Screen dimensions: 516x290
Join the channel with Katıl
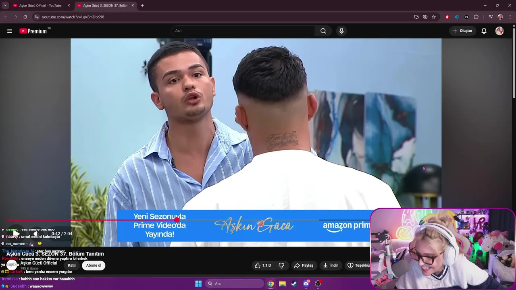pyautogui.click(x=71, y=265)
